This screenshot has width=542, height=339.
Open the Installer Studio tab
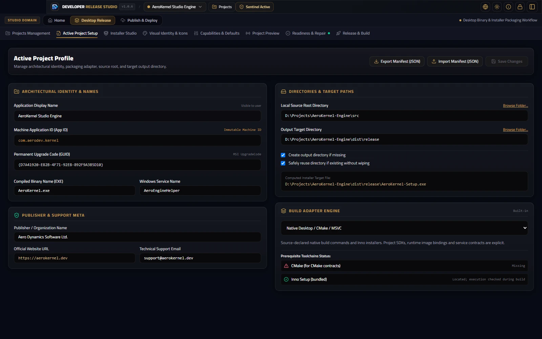tap(120, 33)
